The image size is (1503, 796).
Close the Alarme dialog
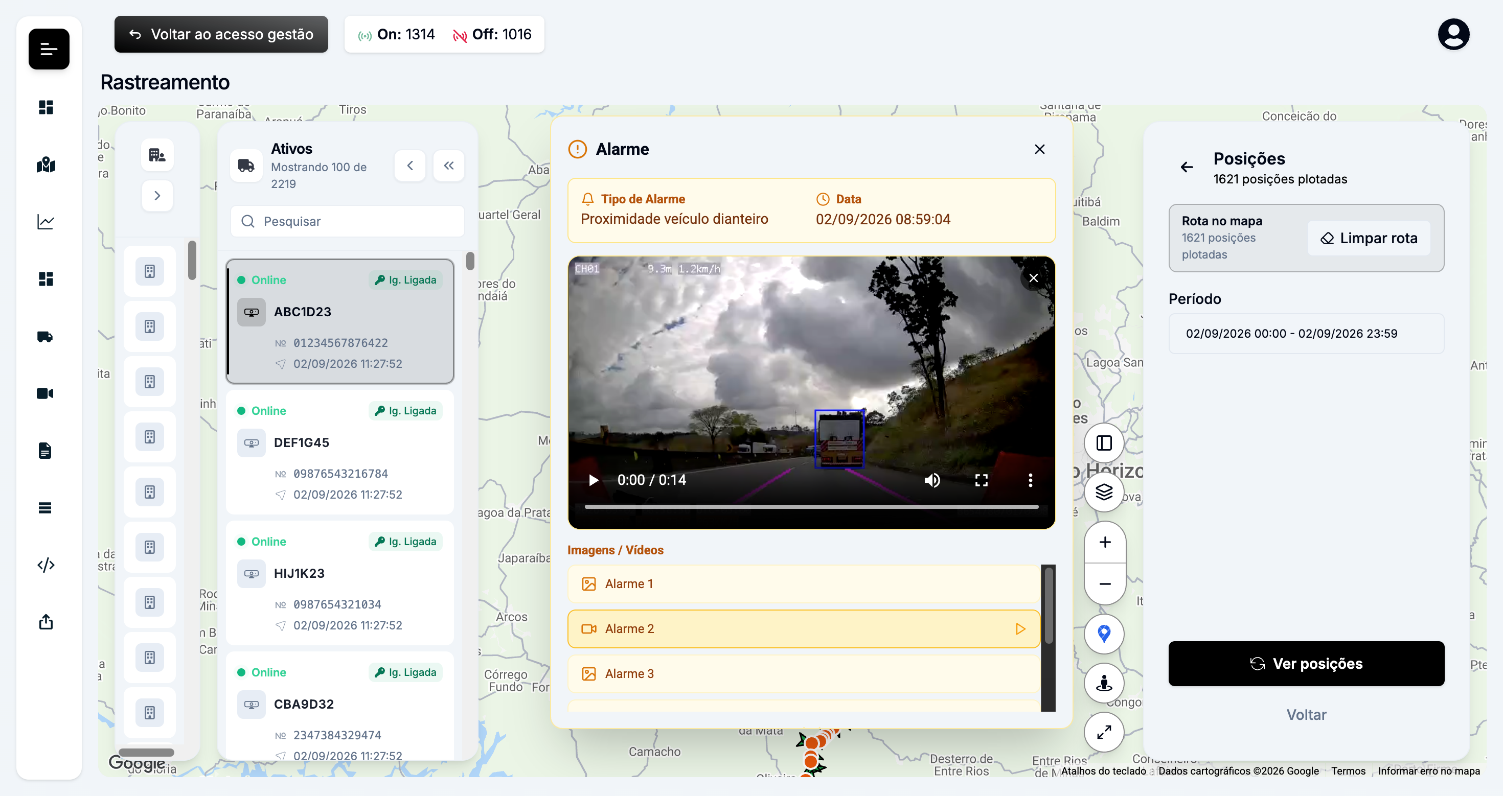1039,149
